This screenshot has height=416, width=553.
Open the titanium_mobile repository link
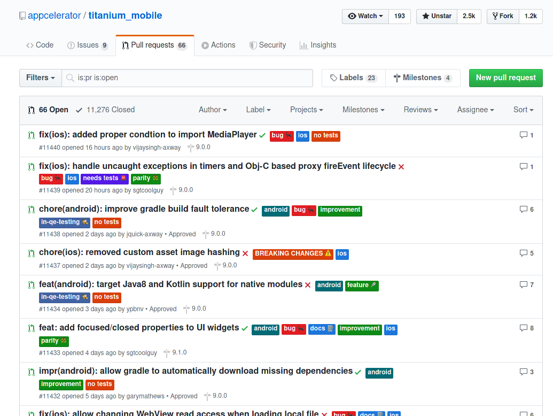pyautogui.click(x=125, y=16)
